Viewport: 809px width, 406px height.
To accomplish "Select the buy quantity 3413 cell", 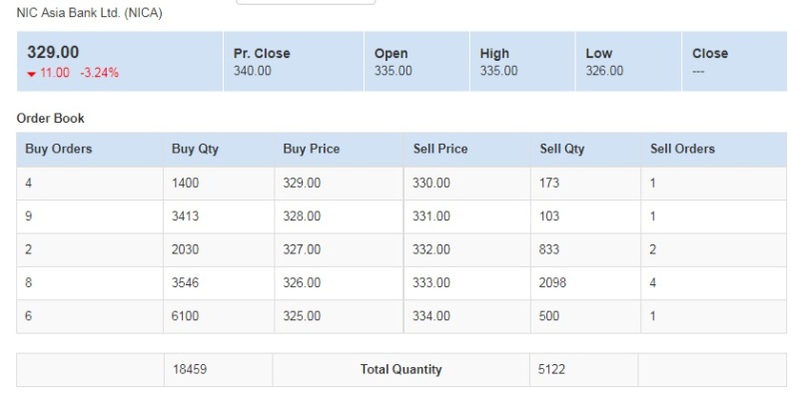I will (185, 216).
